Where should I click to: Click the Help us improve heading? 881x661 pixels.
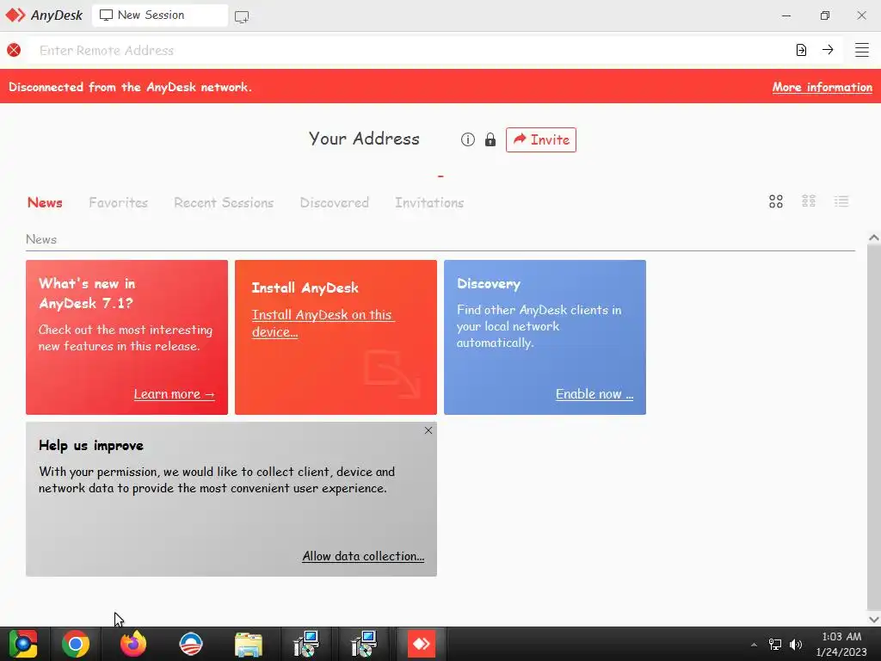[91, 446]
